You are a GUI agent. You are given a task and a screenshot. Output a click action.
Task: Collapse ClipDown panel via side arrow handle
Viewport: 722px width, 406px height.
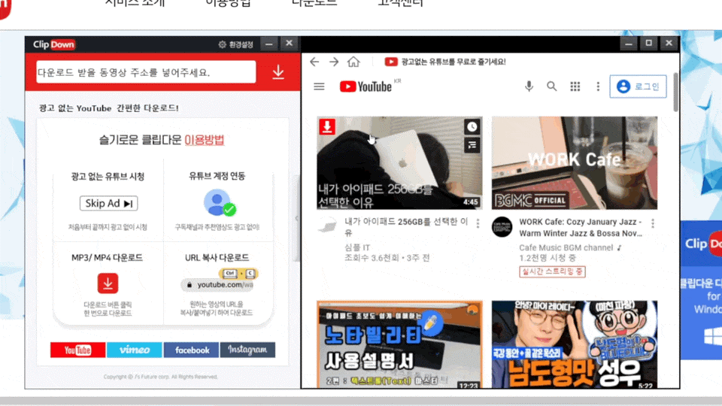point(296,218)
